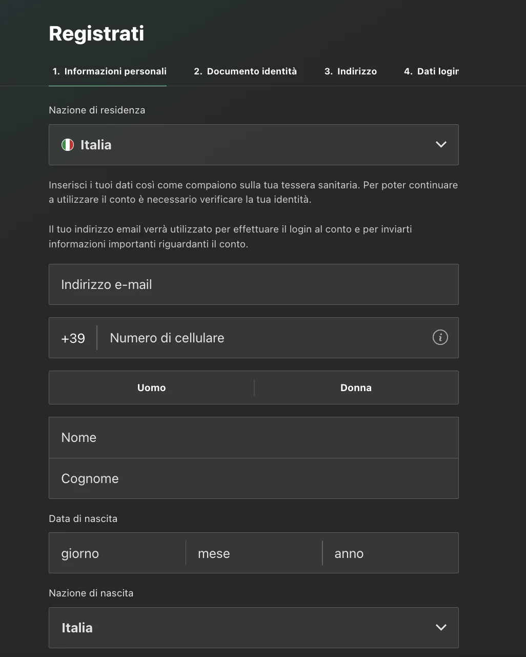Screen dimensions: 526x657
Task: Select Donna as gender
Action: tap(356, 388)
